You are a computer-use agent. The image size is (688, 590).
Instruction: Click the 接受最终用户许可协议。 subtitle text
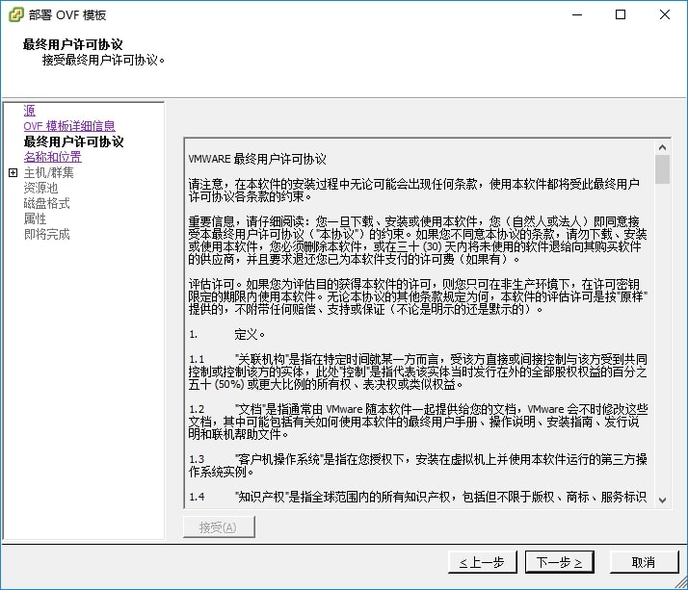click(103, 60)
